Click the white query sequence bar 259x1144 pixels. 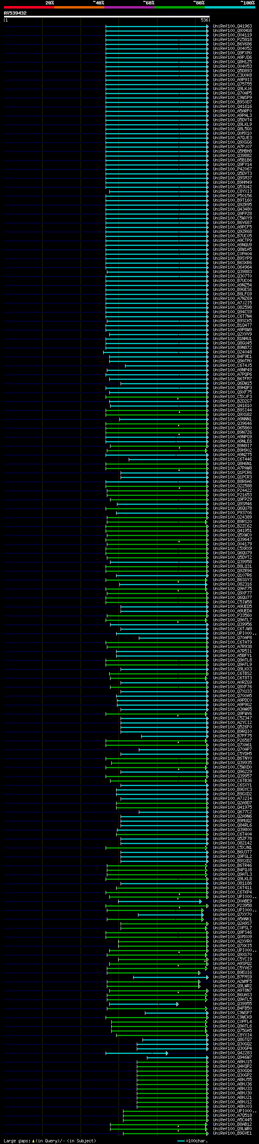click(107, 17)
